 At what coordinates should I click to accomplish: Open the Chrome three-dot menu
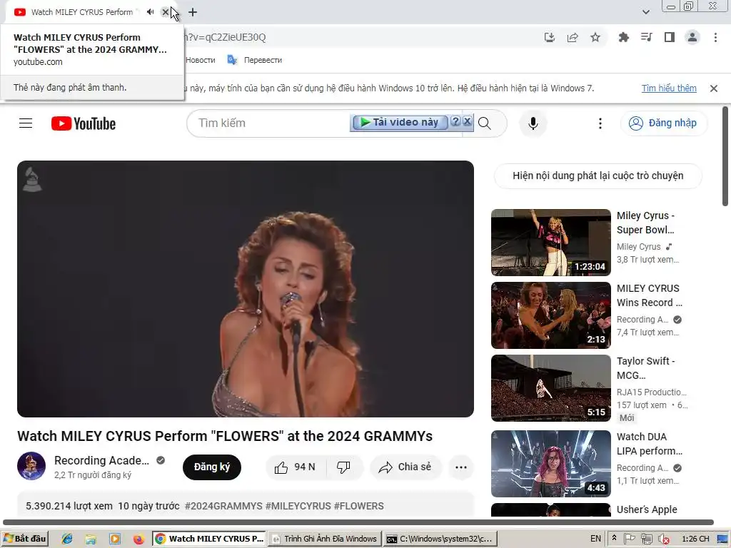pyautogui.click(x=715, y=37)
